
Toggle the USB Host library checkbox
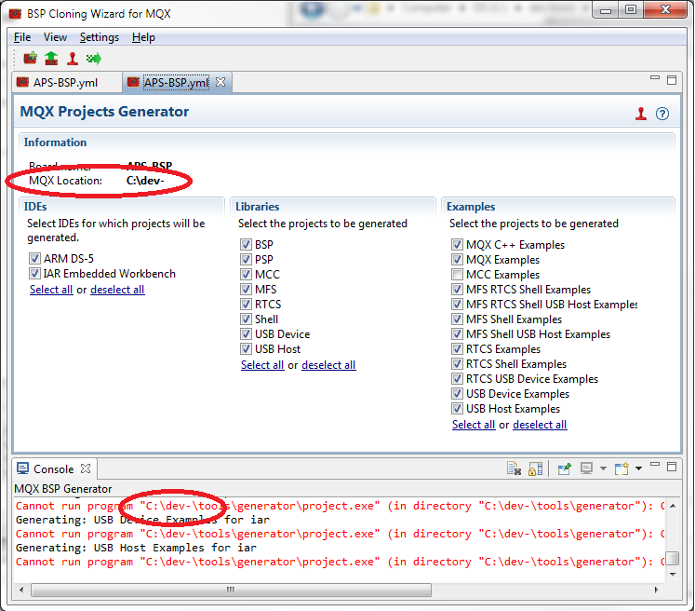(246, 348)
